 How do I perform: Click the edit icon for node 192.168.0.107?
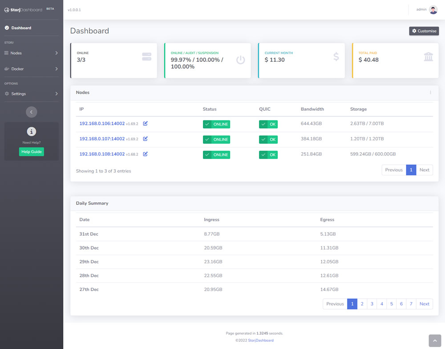click(x=146, y=139)
